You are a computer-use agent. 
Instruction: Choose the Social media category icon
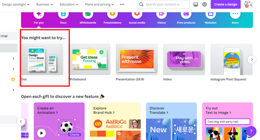[x=137, y=14]
